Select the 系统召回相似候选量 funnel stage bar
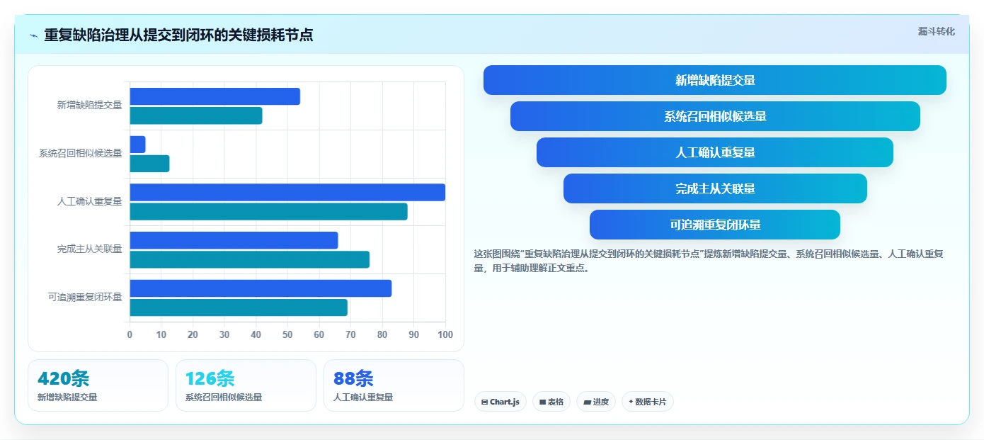Viewport: 984px width, 440px height. (715, 116)
